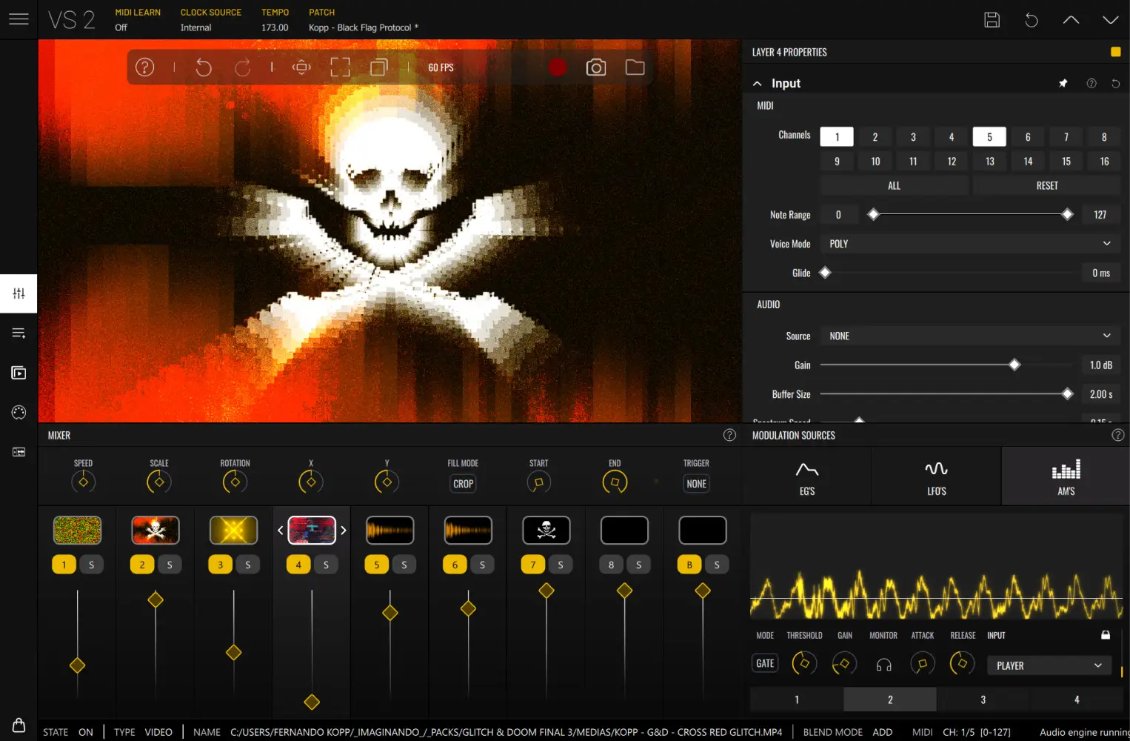Open the mixer panel from the left sidebar

(x=18, y=293)
